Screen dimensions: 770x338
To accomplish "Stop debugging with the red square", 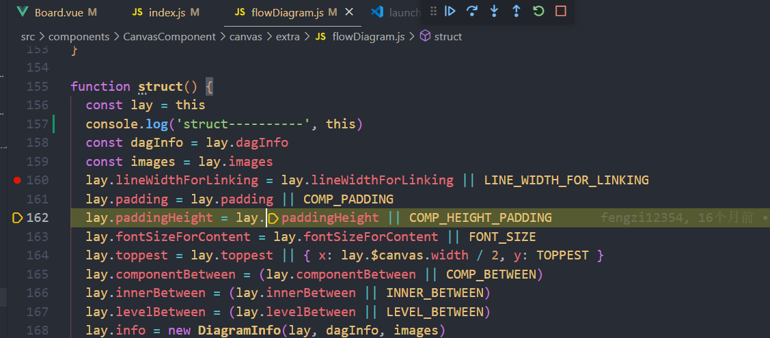I will [x=561, y=11].
